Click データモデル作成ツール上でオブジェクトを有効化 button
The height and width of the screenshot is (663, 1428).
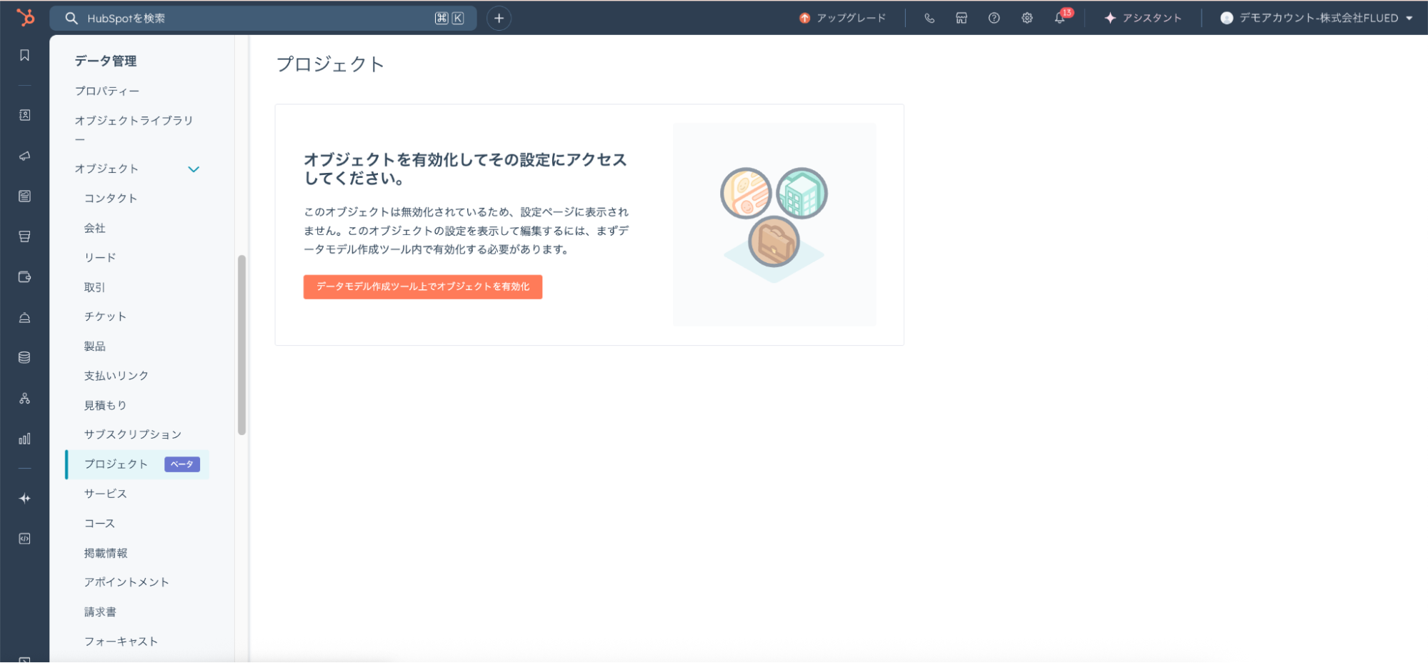pyautogui.click(x=422, y=286)
